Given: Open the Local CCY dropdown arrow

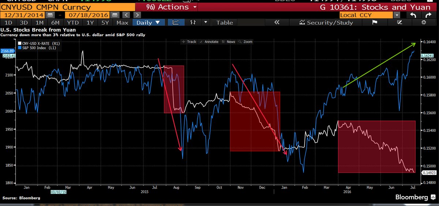Looking at the screenshot, I should [x=397, y=15].
